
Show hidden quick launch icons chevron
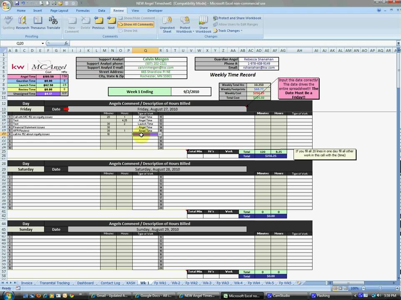80,295
